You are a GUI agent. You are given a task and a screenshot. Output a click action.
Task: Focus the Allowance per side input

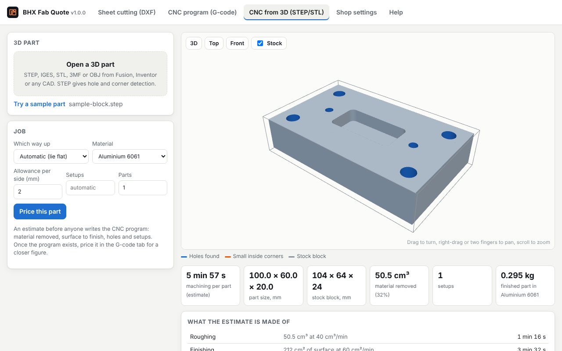click(38, 192)
